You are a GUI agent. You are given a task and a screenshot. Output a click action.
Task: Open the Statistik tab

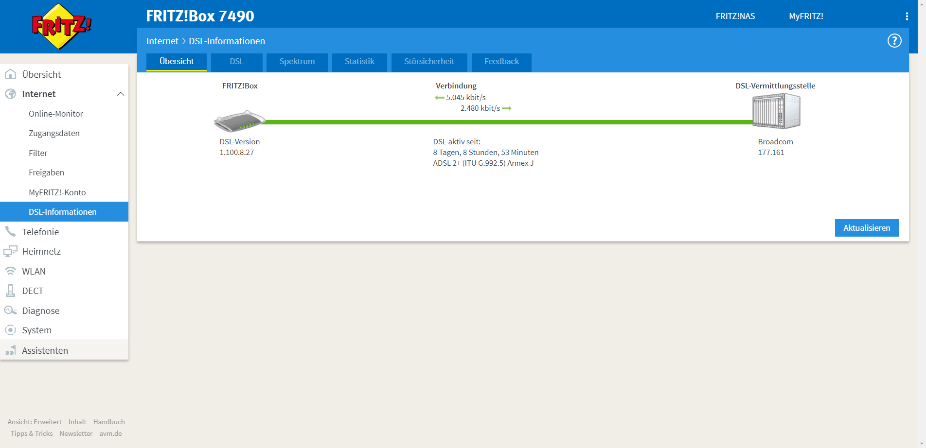pos(359,62)
